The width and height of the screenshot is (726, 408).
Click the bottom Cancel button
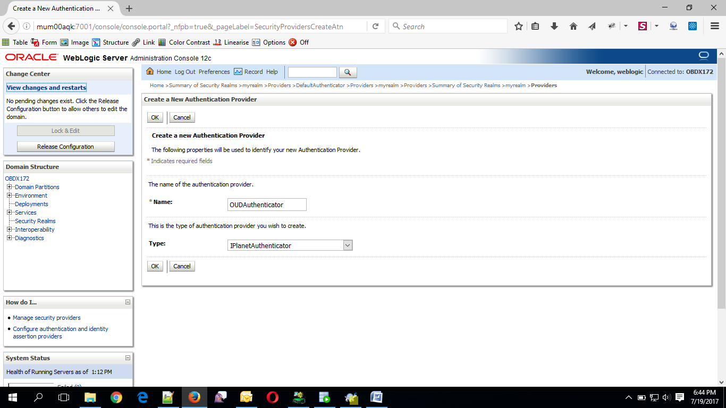tap(182, 266)
